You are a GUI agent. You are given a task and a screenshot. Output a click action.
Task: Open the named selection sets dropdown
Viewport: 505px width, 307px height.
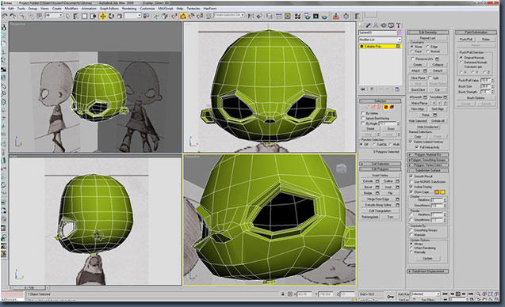[x=229, y=16]
